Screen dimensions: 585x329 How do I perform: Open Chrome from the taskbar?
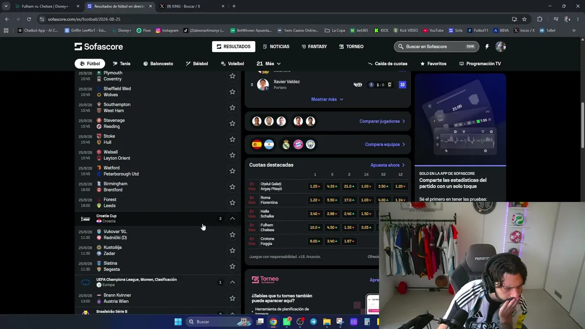pyautogui.click(x=273, y=322)
